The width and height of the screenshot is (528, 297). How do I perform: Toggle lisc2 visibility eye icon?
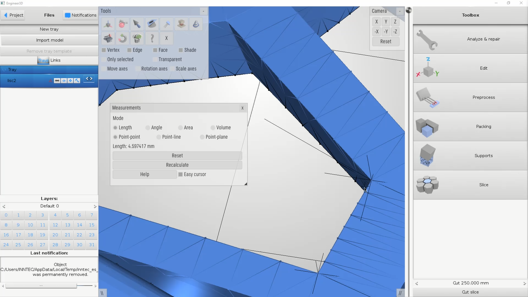coord(64,80)
